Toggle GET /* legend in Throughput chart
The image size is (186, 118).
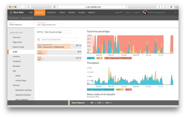point(128,90)
